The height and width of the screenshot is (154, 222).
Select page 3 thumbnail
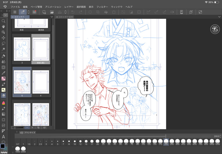point(22,49)
